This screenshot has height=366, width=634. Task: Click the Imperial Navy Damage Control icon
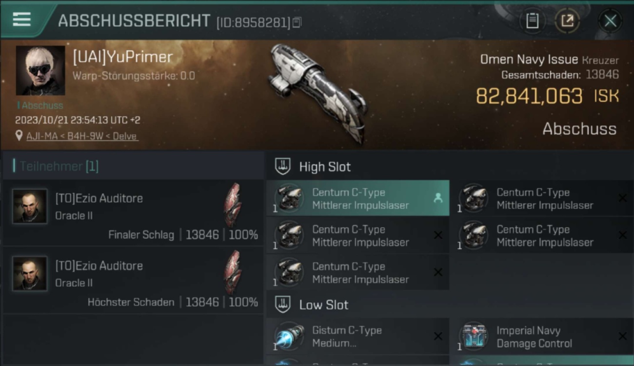pyautogui.click(x=474, y=337)
